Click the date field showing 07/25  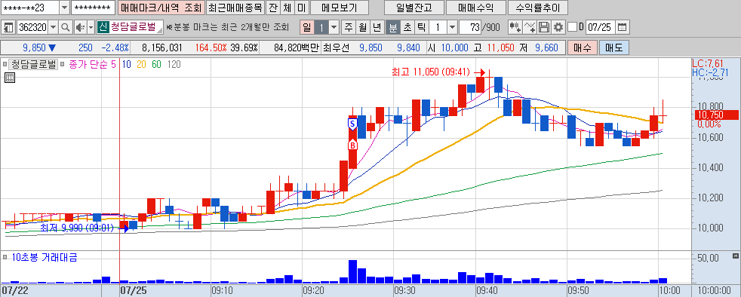pyautogui.click(x=600, y=27)
